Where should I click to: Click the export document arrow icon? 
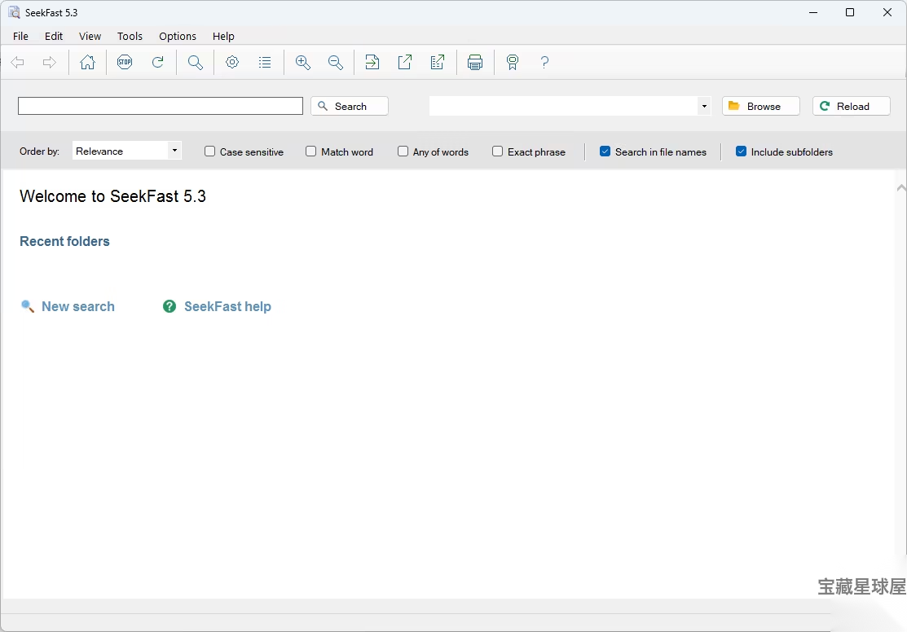pyautogui.click(x=372, y=62)
